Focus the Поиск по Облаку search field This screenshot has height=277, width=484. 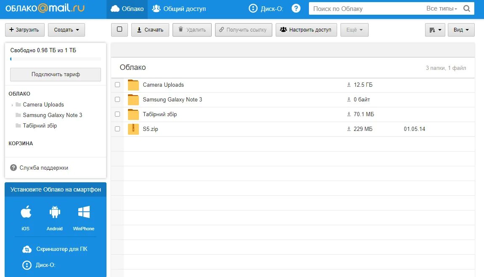tap(366, 9)
